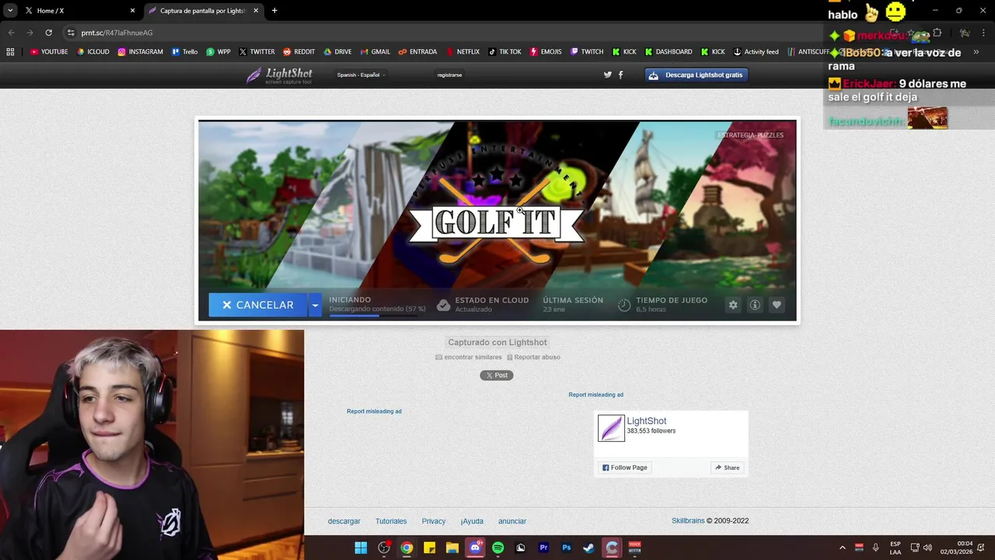Click LightShot Facebook page thumbnail
The image size is (995, 560).
coord(611,428)
